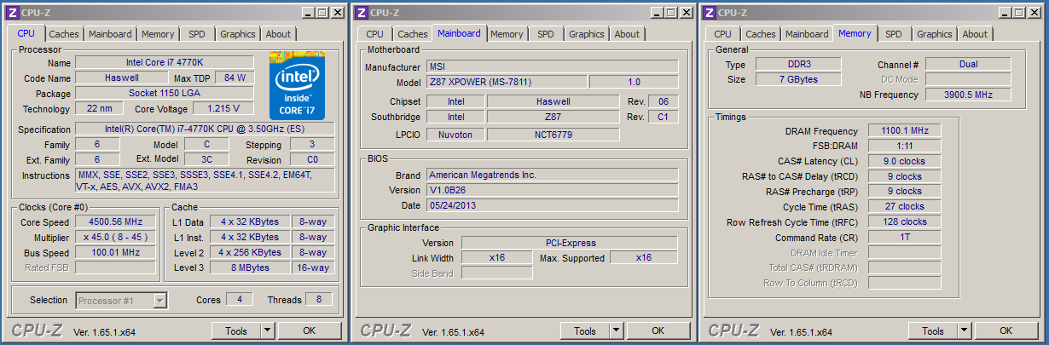
Task: Click the LPCIO NCT6779 field
Action: (x=553, y=135)
